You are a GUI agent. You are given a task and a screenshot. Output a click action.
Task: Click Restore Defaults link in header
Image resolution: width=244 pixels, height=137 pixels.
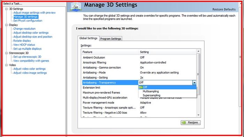click(224, 9)
